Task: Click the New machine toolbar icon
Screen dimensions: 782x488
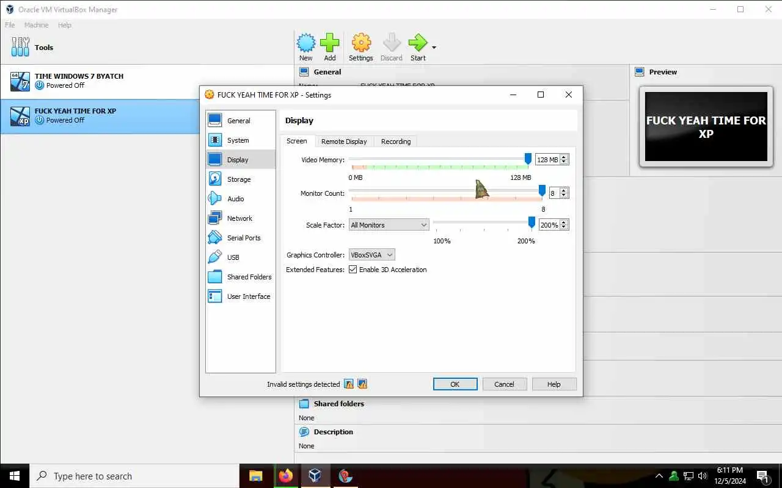Action: (306, 47)
